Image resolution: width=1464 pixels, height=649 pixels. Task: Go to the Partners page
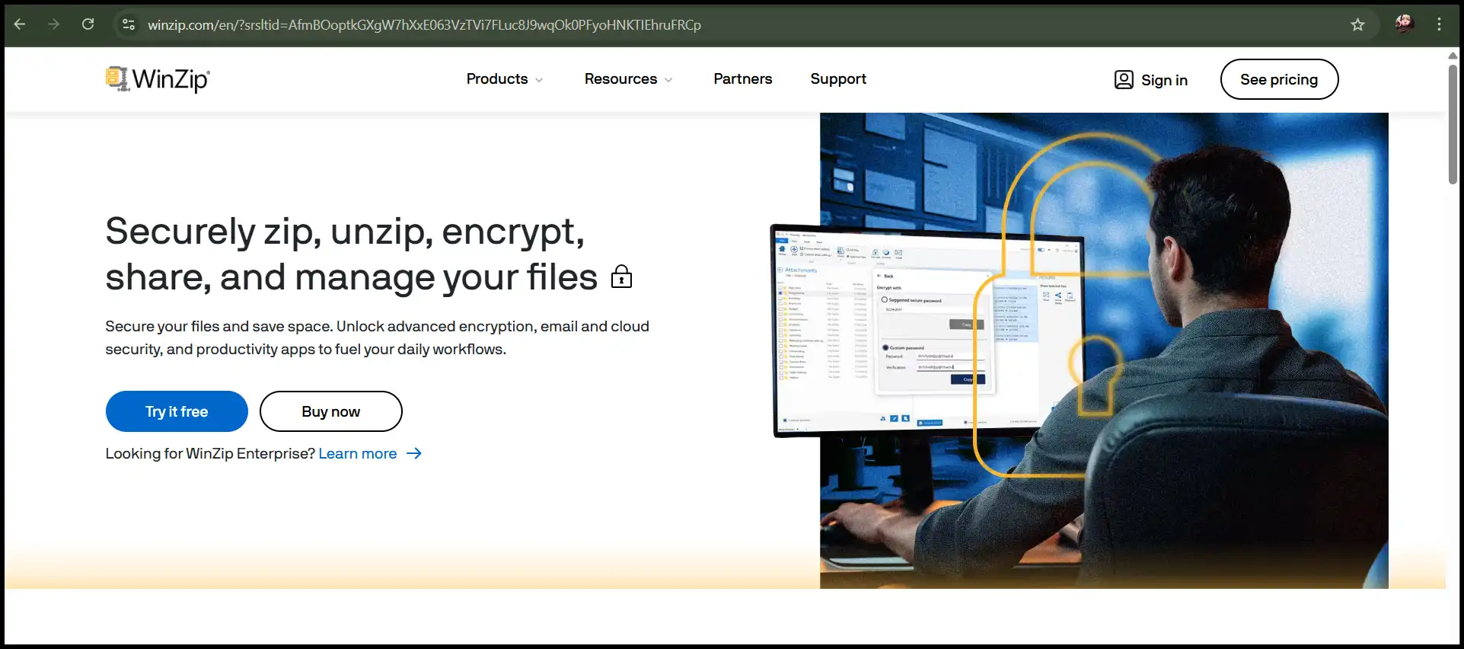[x=742, y=78]
